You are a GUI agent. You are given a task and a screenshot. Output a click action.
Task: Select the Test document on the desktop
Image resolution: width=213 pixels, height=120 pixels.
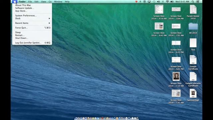click(x=193, y=43)
